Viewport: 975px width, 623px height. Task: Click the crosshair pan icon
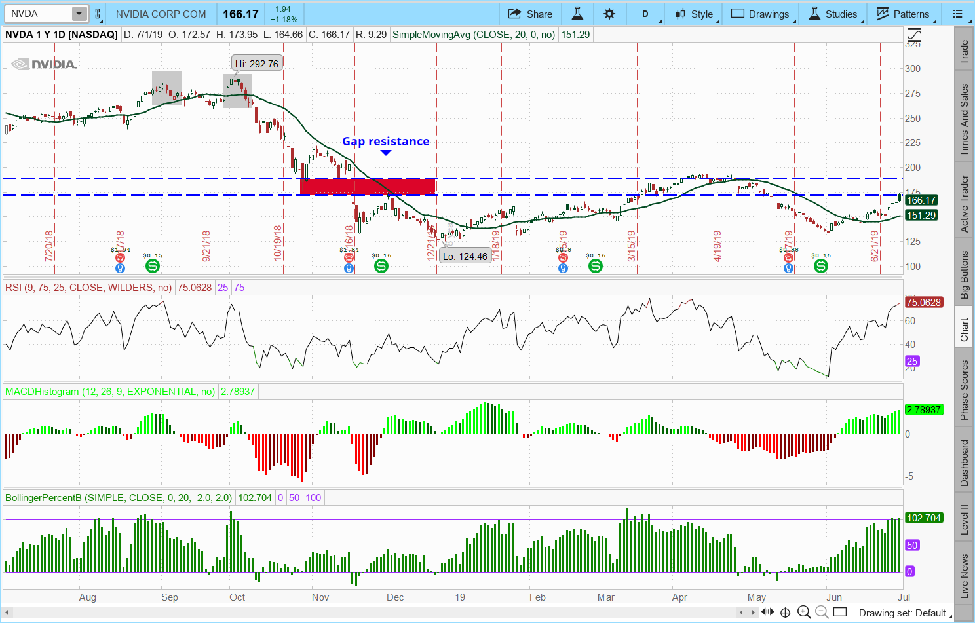click(x=786, y=613)
